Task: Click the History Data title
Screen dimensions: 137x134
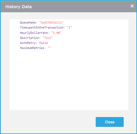Action: pyautogui.click(x=18, y=7)
